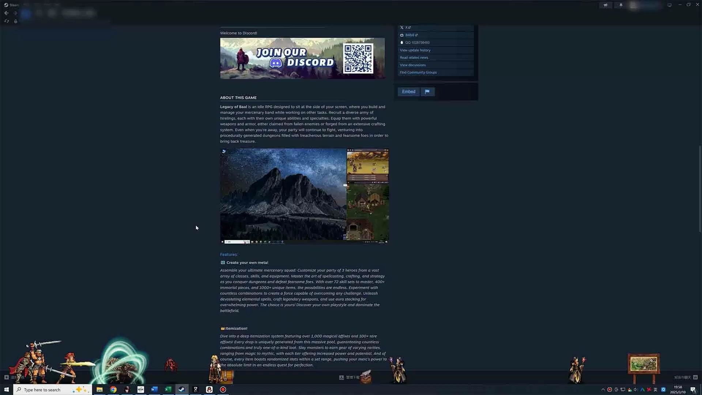The height and width of the screenshot is (395, 702).
Task: Click the lock icon beside the address bar
Action: click(16, 21)
